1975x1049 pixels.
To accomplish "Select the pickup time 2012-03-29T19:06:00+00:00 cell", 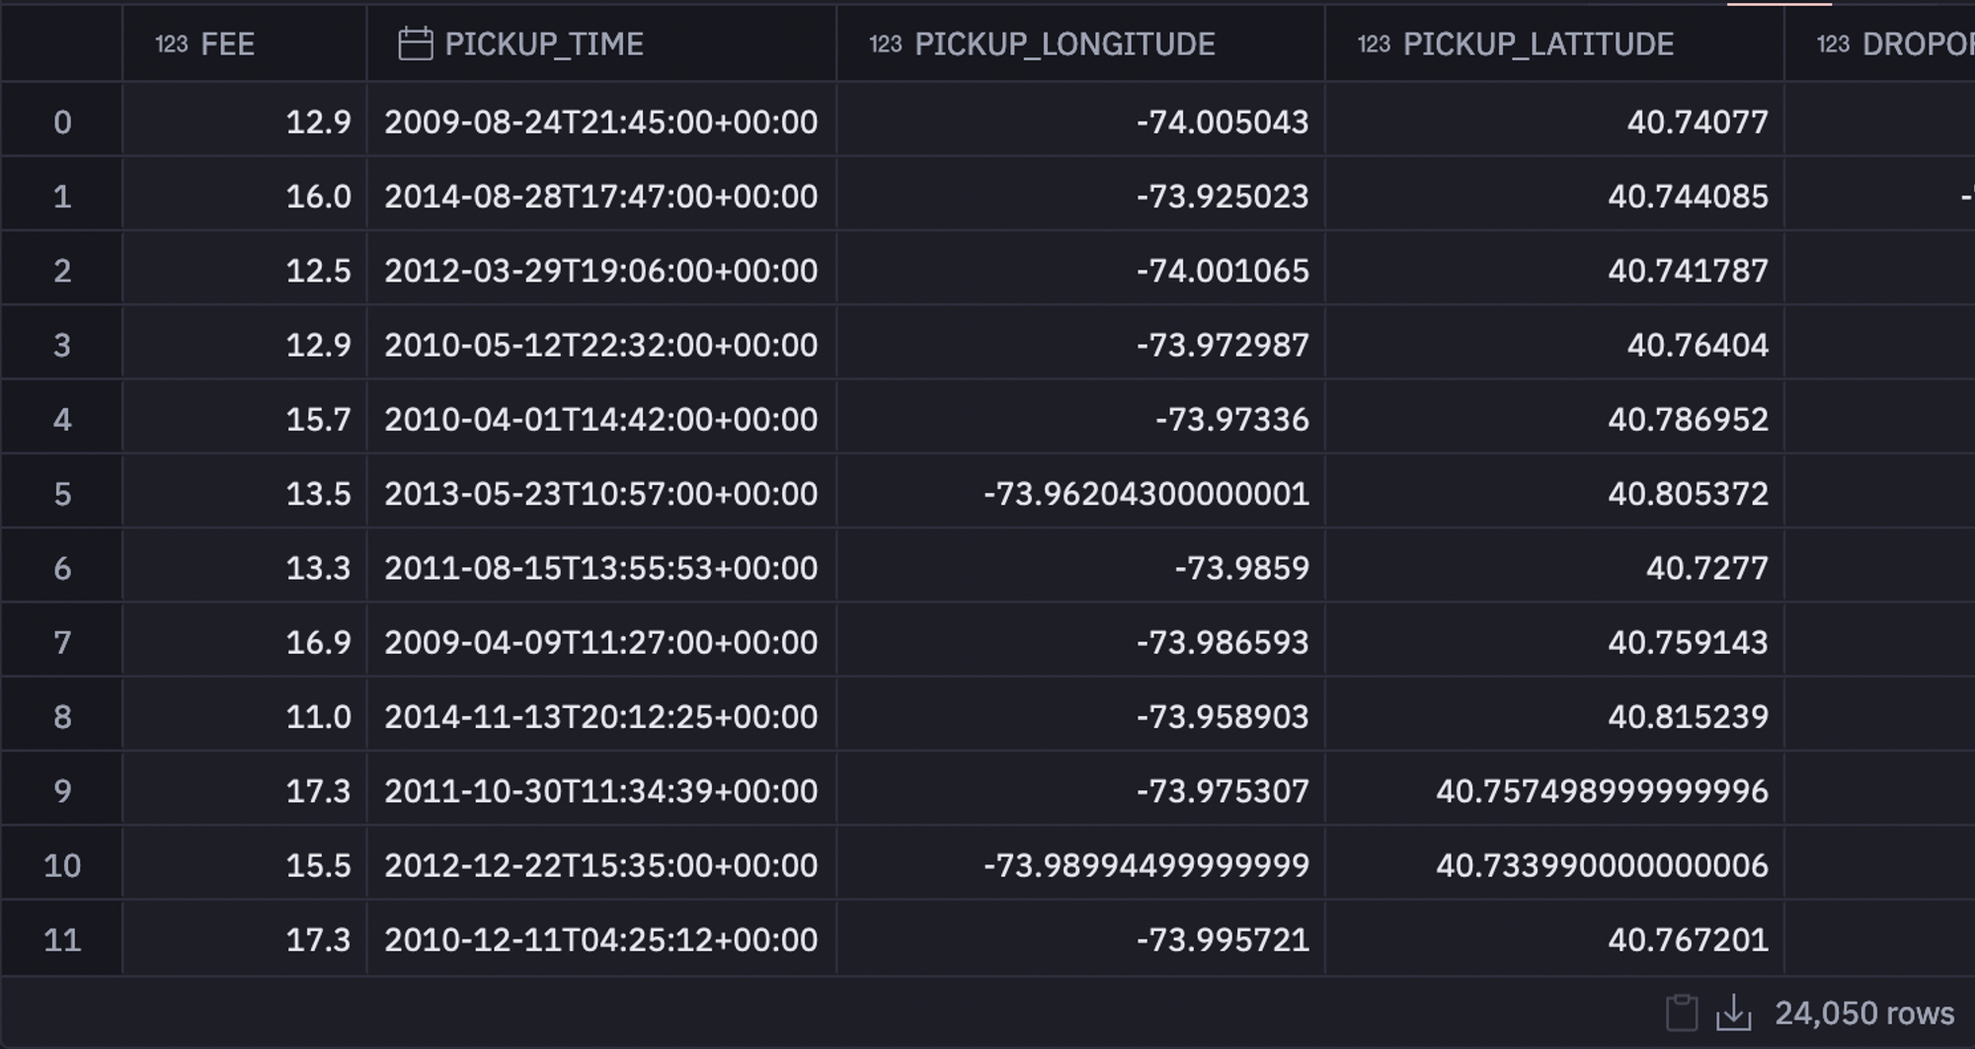I will (600, 271).
